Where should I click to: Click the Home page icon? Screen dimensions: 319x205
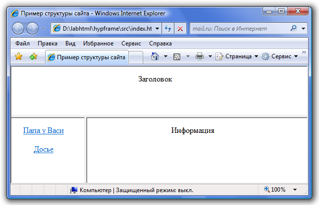155,56
